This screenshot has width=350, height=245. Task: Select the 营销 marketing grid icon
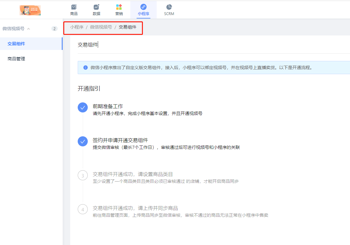(119, 7)
